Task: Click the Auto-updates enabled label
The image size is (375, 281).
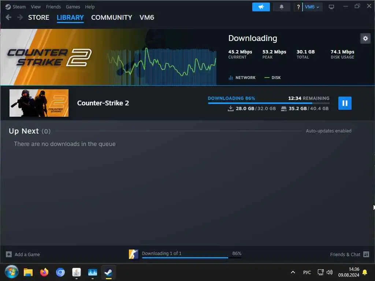Action: pos(328,131)
